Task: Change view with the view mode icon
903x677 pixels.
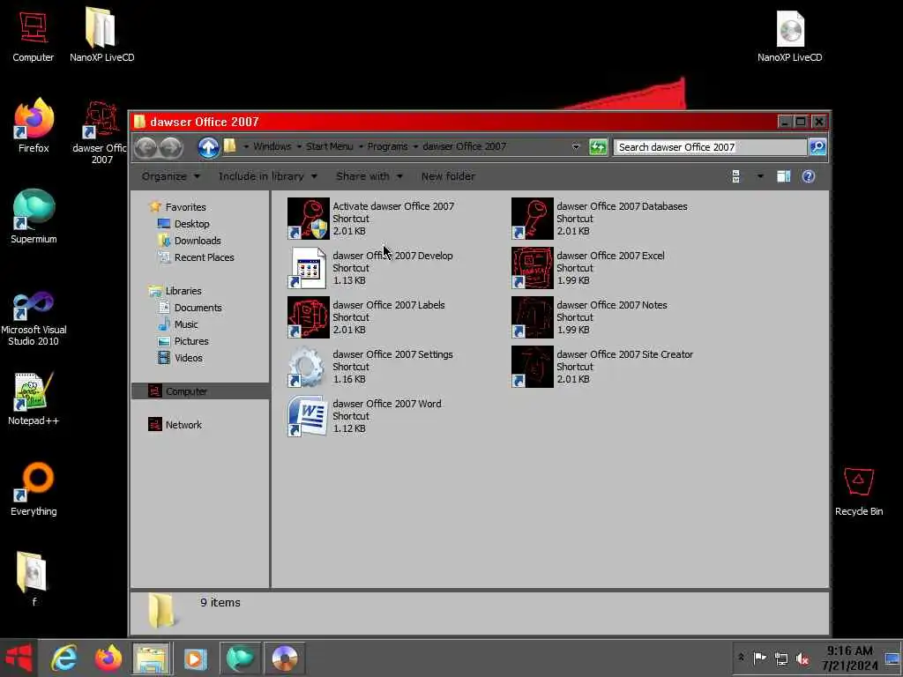Action: click(x=735, y=176)
